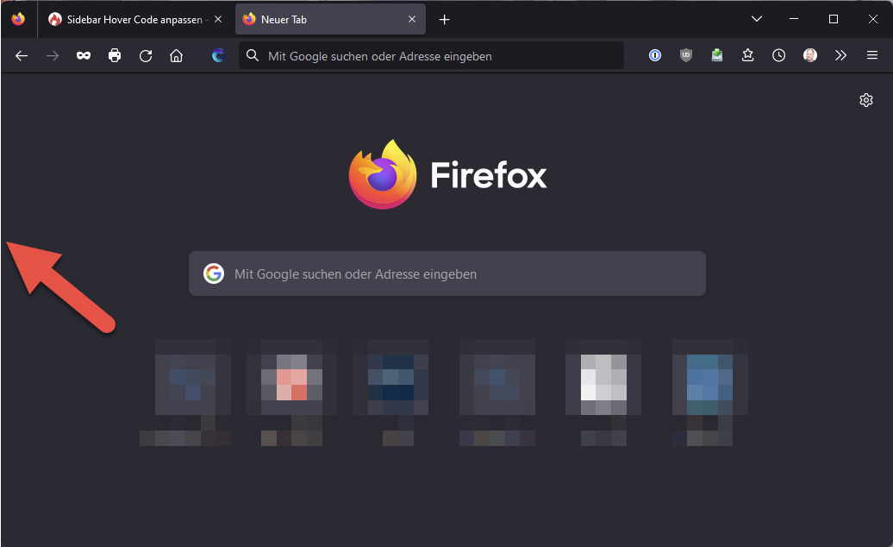Open the 1Password extension
The image size is (893, 547).
click(655, 55)
